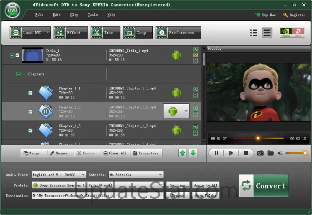Click the up-down expand icon on Title_1 row
The height and width of the screenshot is (215, 312).
point(195,61)
